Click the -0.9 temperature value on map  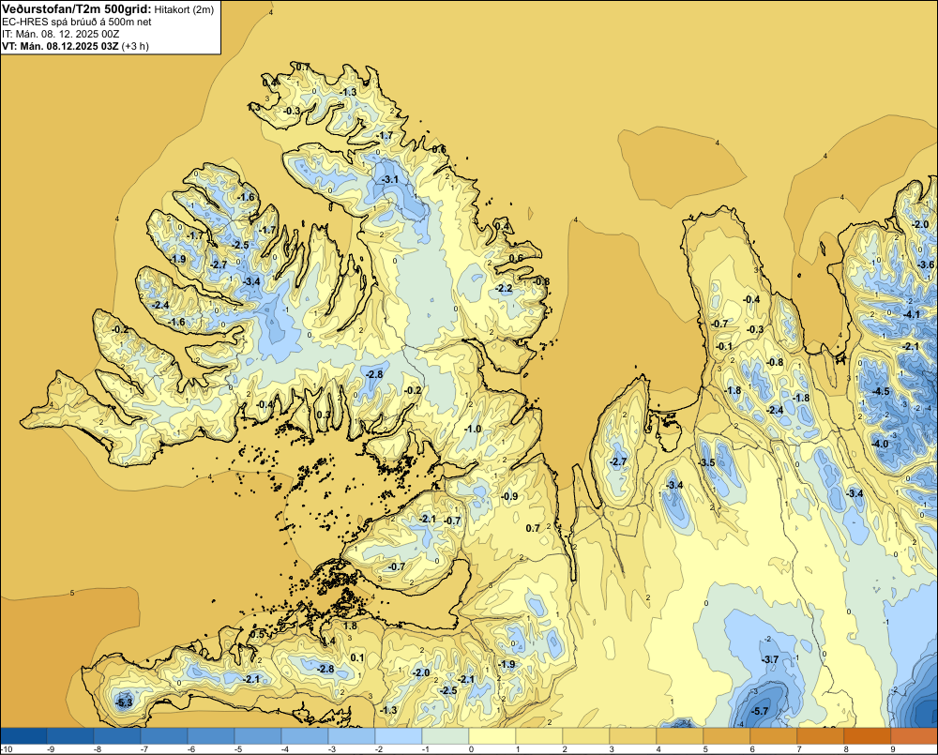coord(509,496)
